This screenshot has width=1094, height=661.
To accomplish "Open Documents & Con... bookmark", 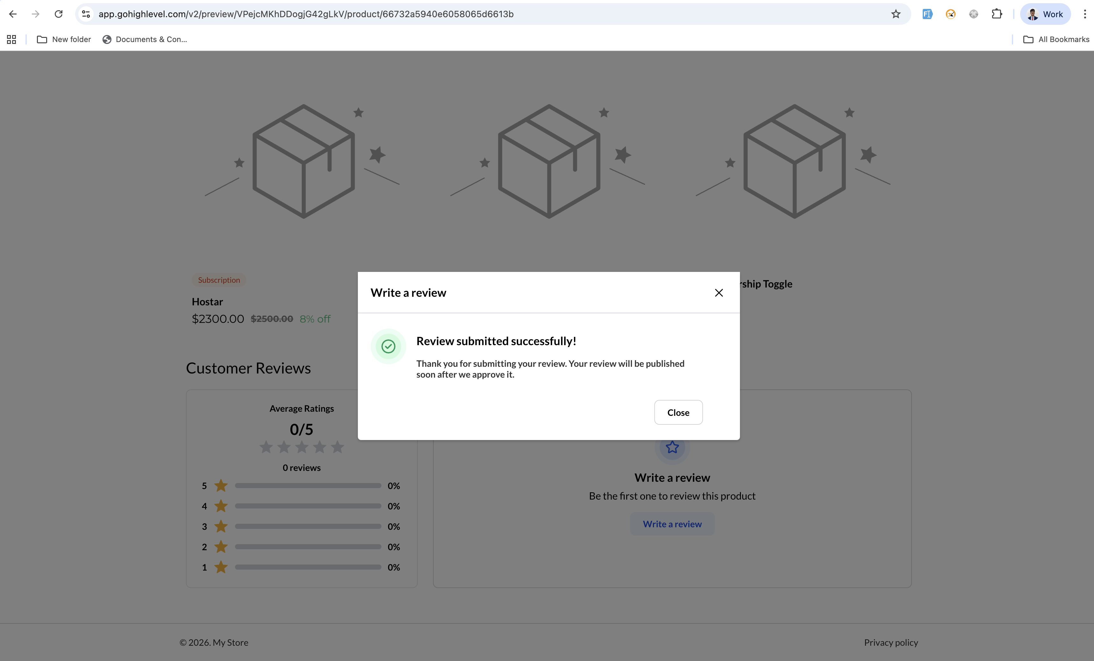I will click(145, 39).
